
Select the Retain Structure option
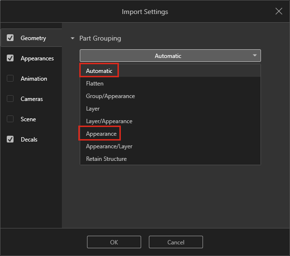[106, 159]
